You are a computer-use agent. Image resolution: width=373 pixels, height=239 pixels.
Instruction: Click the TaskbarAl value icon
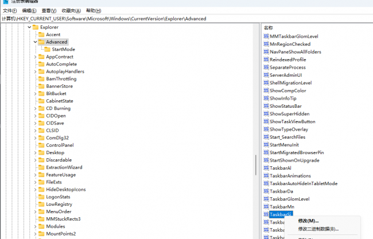coord(266,168)
